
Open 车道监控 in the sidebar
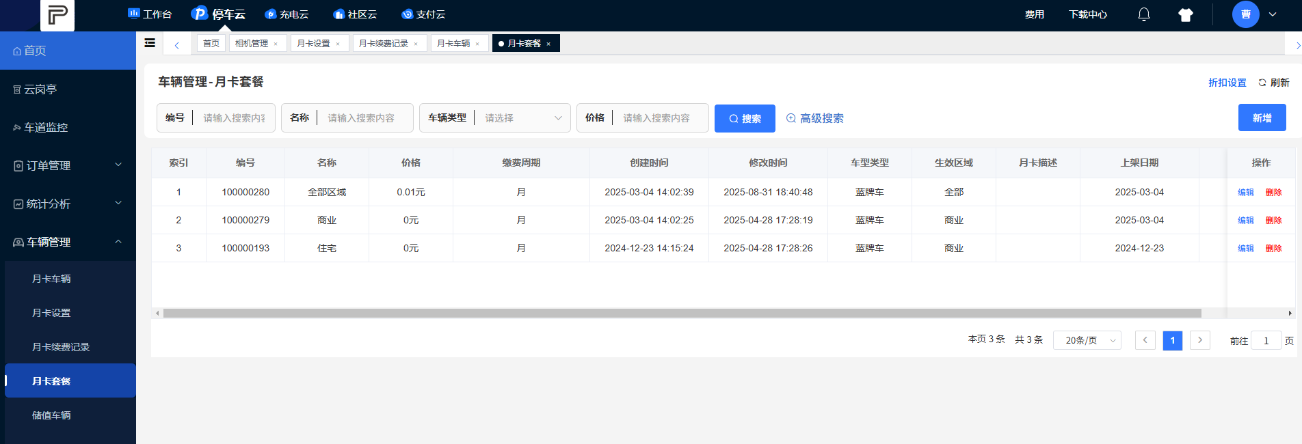(68, 127)
